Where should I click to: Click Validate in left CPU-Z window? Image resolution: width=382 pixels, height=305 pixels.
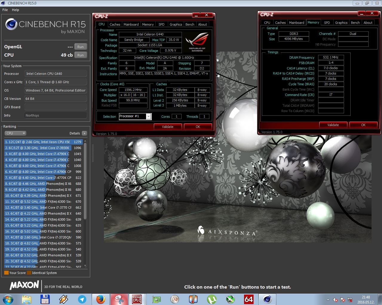(168, 127)
